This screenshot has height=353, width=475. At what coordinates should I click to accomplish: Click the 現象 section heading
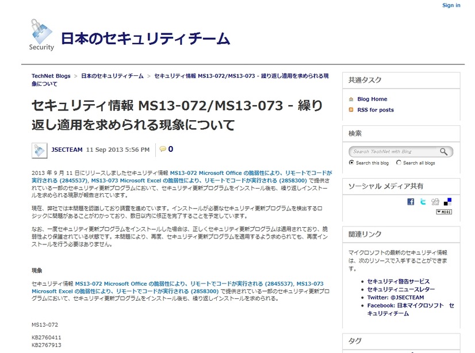pos(37,271)
